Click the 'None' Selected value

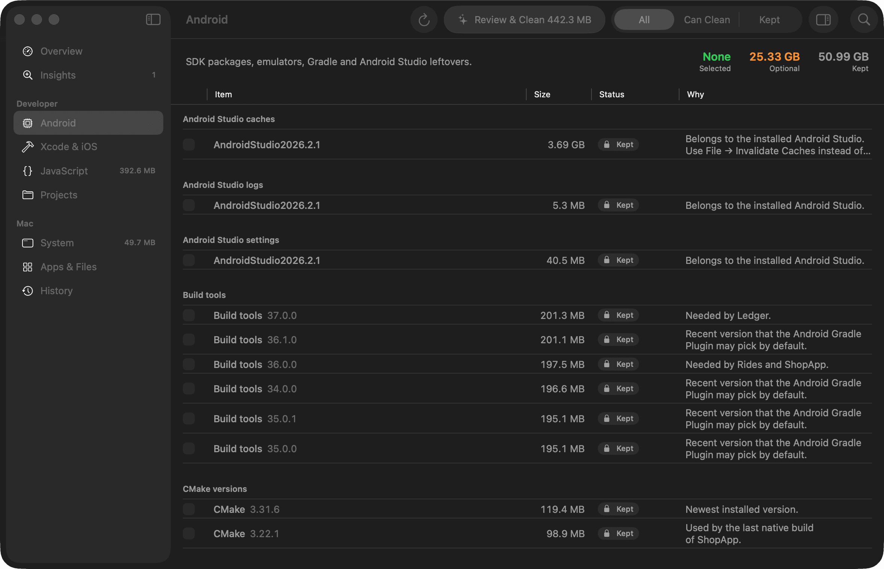pos(717,57)
